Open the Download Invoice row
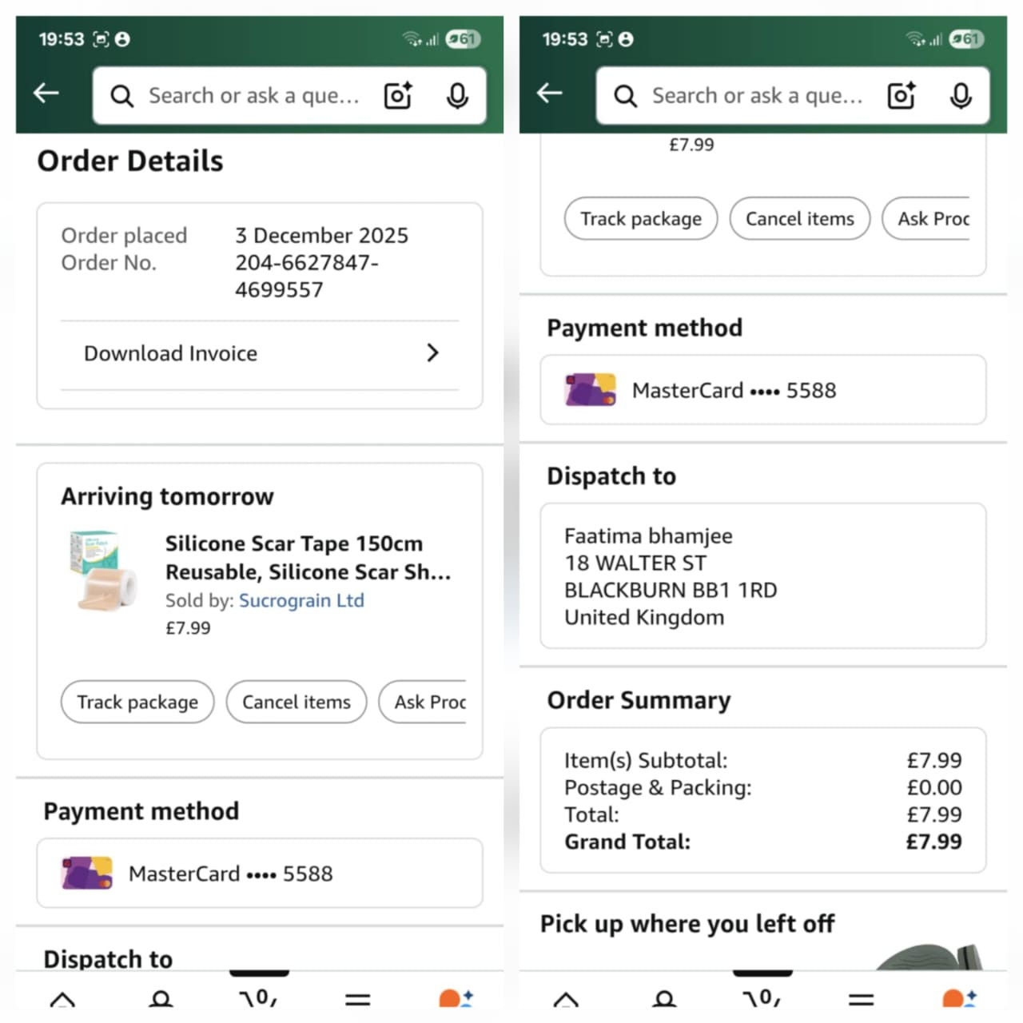The width and height of the screenshot is (1023, 1023). (x=260, y=355)
